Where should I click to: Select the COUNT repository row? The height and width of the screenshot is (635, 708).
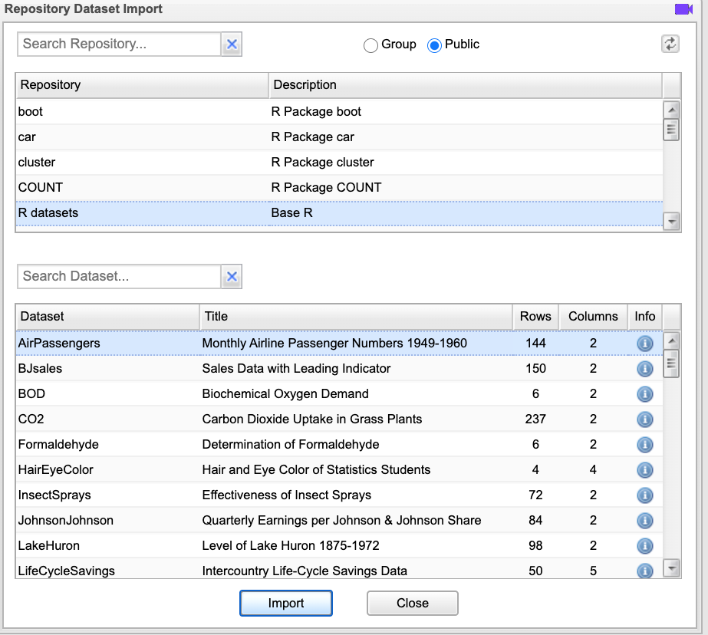(340, 187)
